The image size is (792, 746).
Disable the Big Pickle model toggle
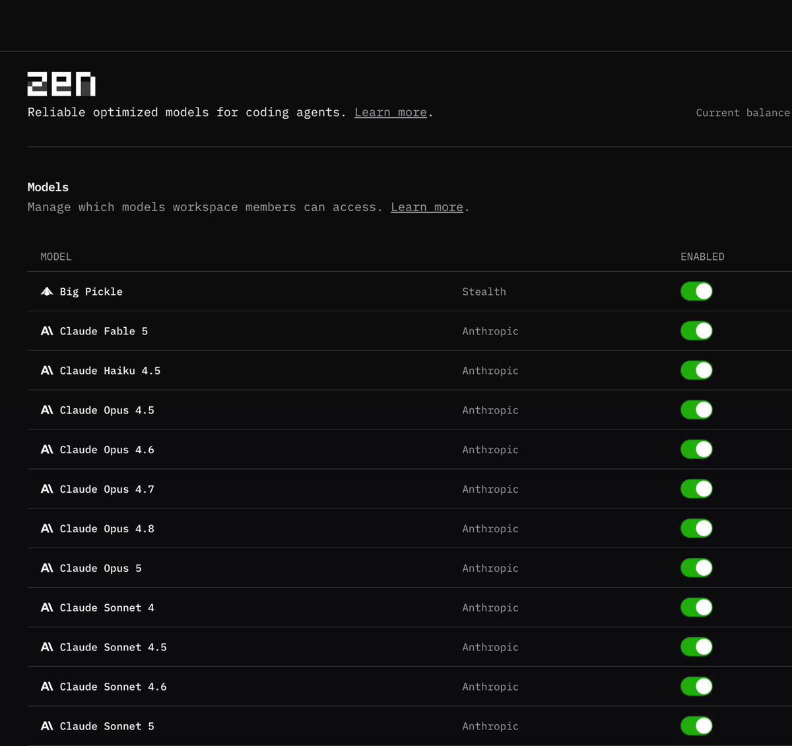696,292
